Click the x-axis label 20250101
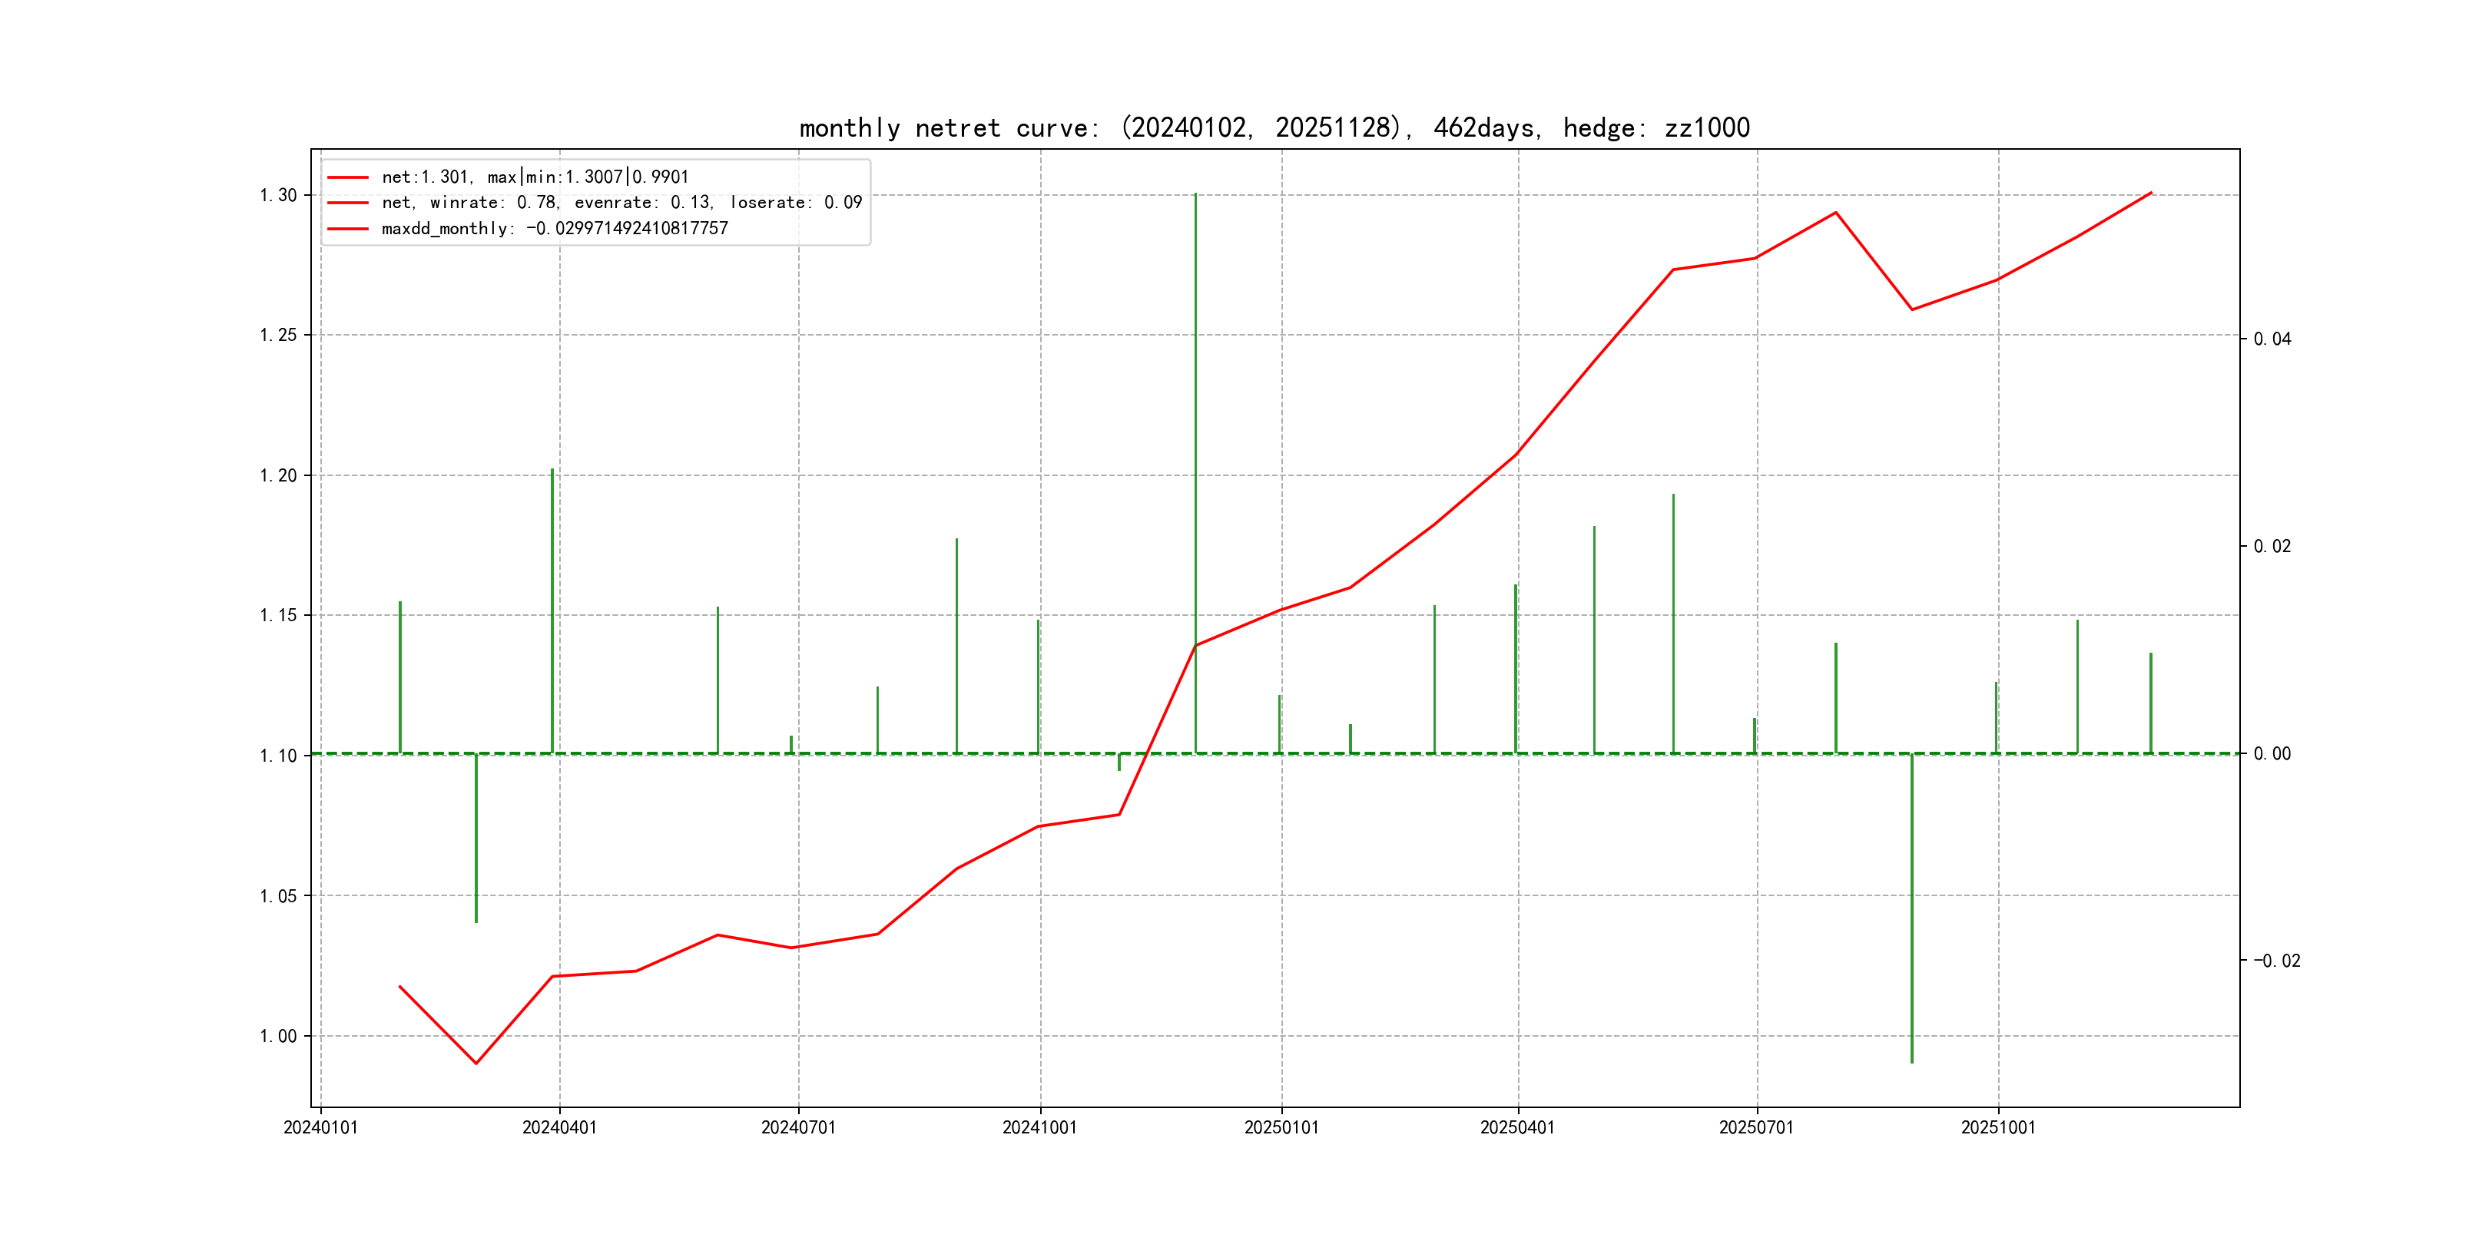This screenshot has width=2489, height=1244. [x=1281, y=1127]
